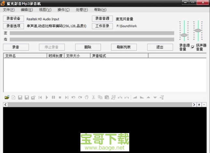Increase volume with the up triangle icon
Viewport: 210px width, 153px height.
[x=148, y=97]
